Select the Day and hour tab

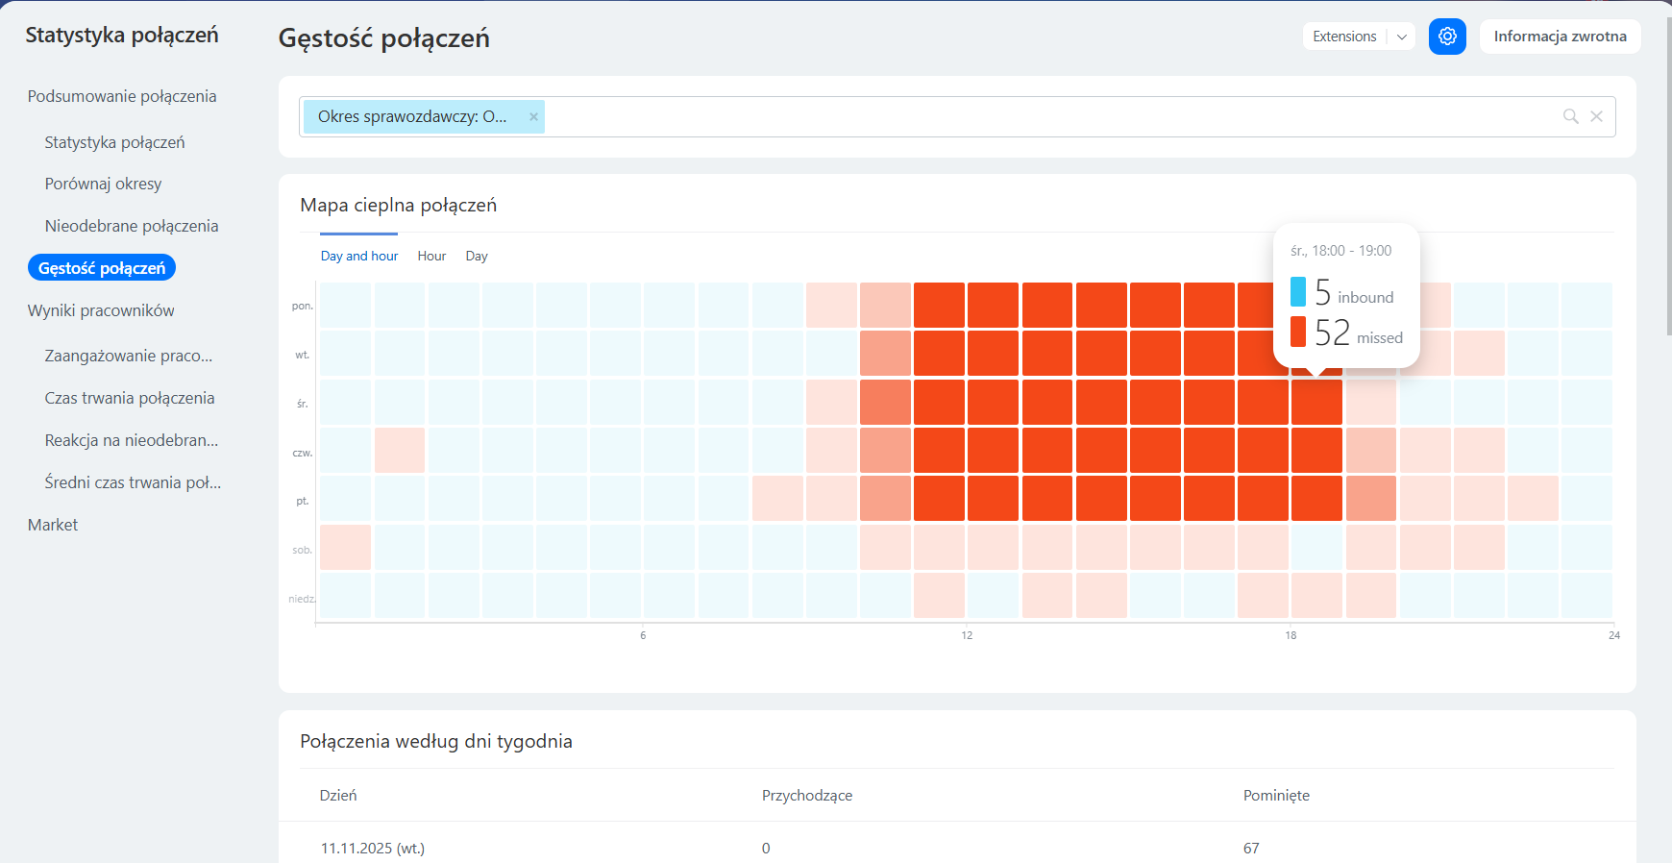pos(359,256)
